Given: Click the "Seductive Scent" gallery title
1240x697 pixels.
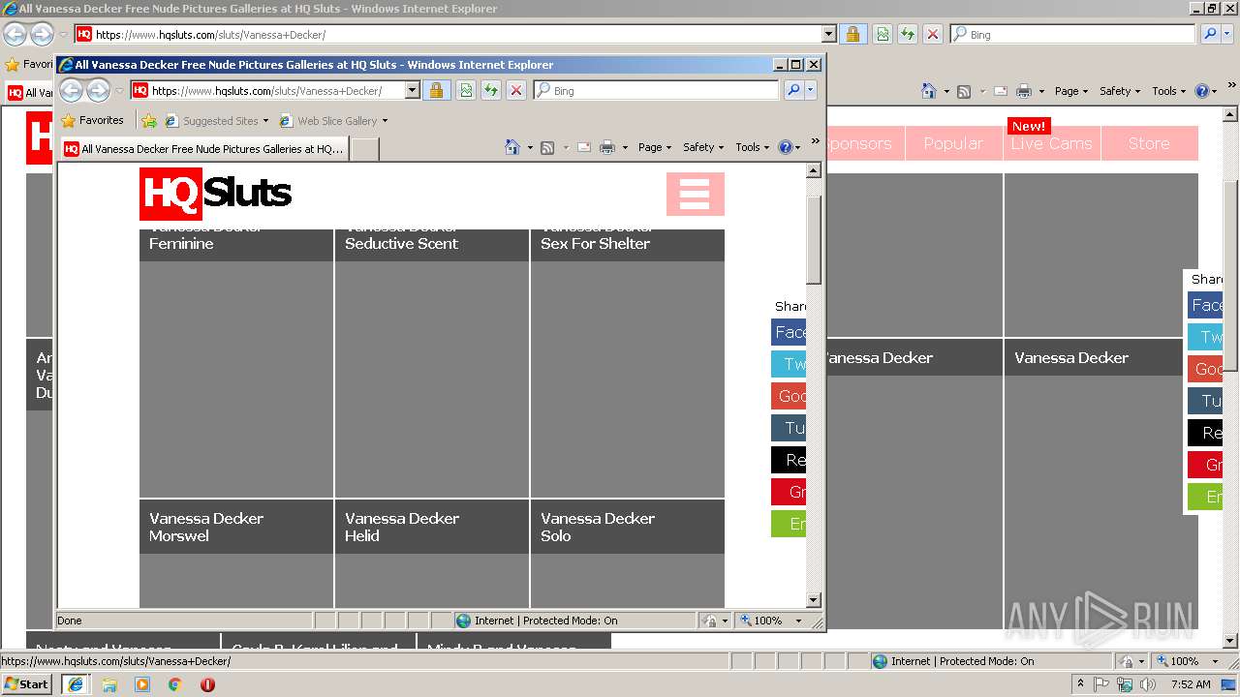Looking at the screenshot, I should click(x=401, y=244).
